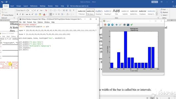This screenshot has width=176, height=99.
Task: Apply the Normal style
Action: click(x=82, y=12)
